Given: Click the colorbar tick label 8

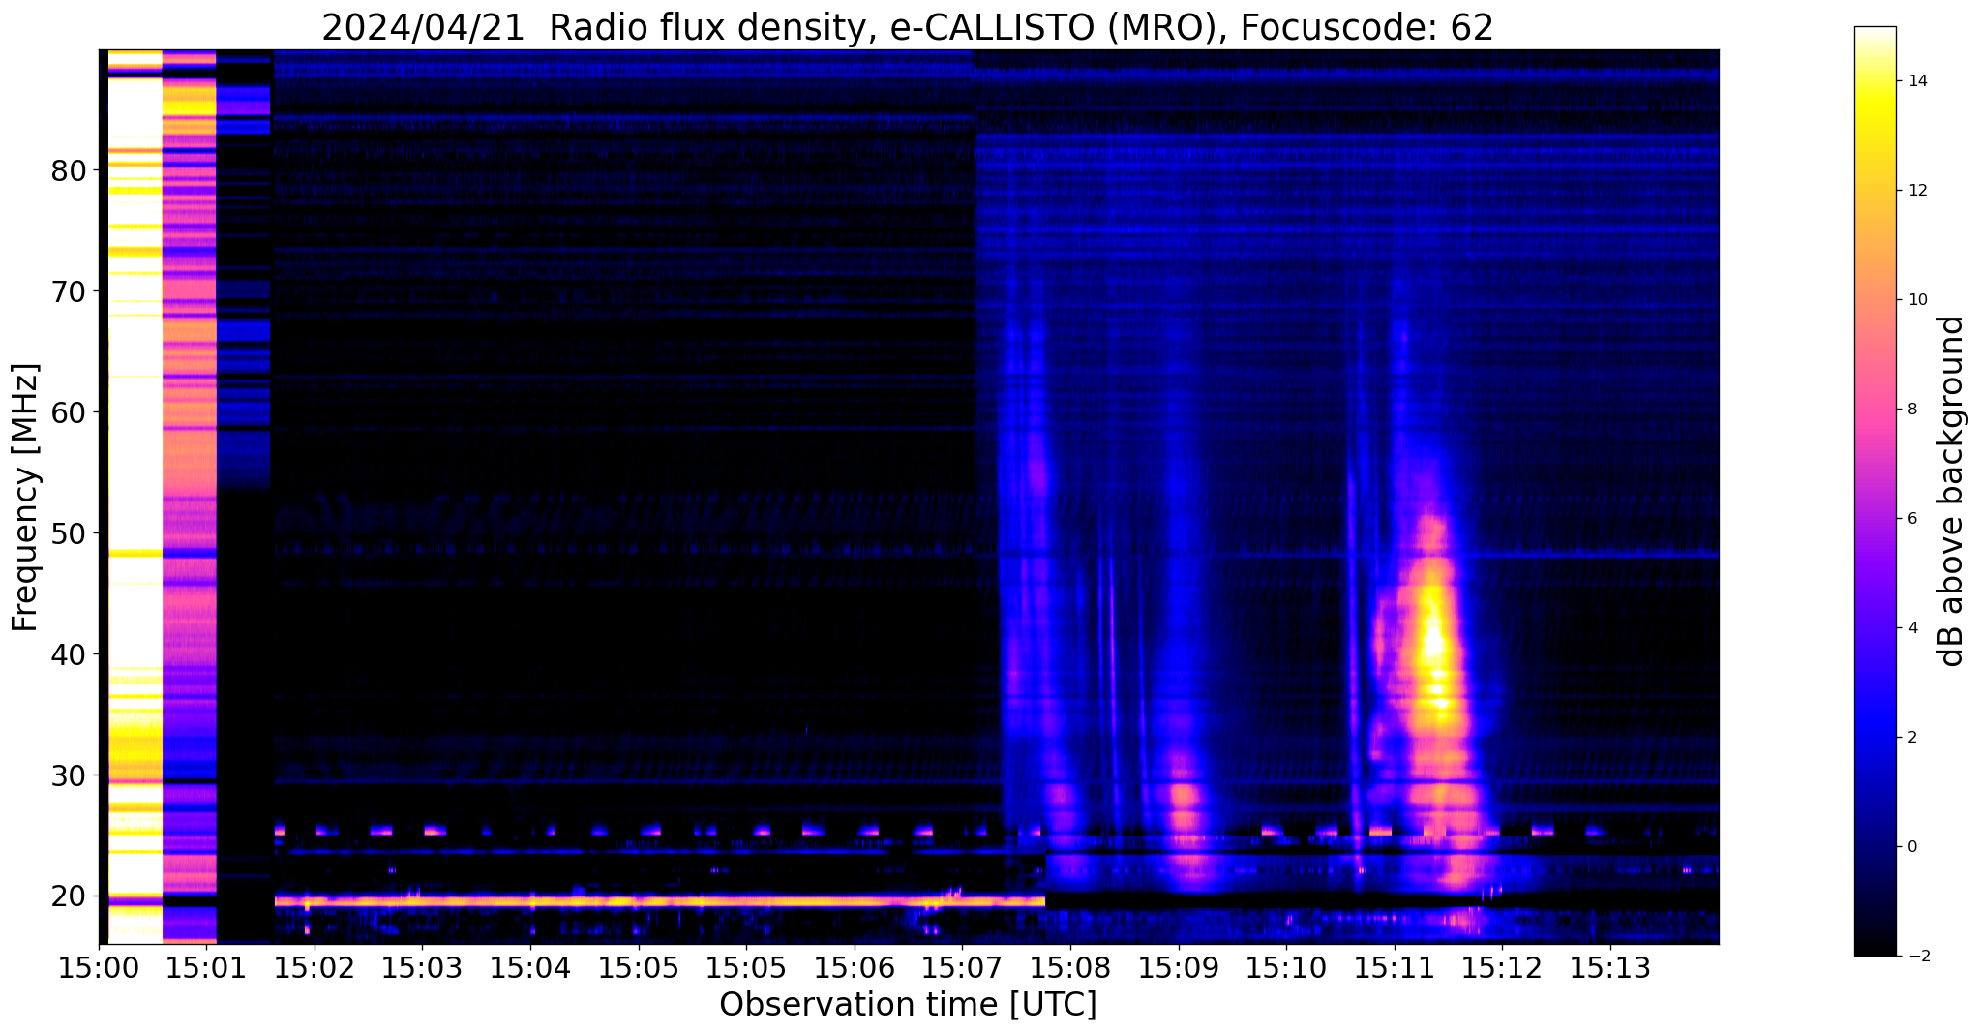Looking at the screenshot, I should [1911, 410].
